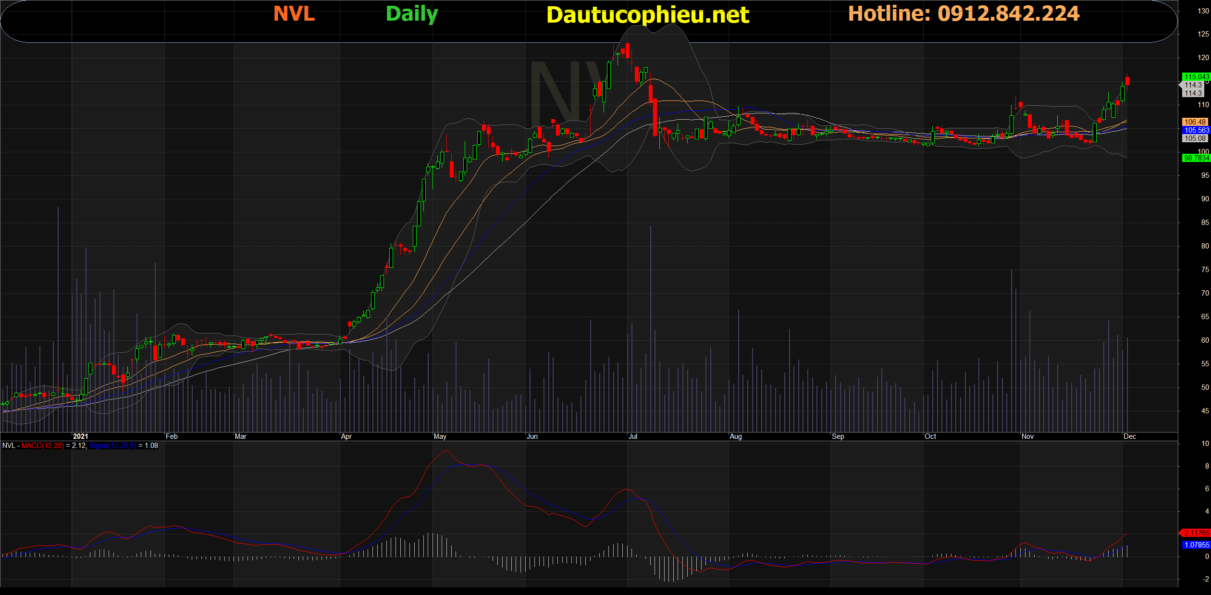Open the Dautucophieu.net website link
This screenshot has height=595, width=1211.
coord(647,15)
